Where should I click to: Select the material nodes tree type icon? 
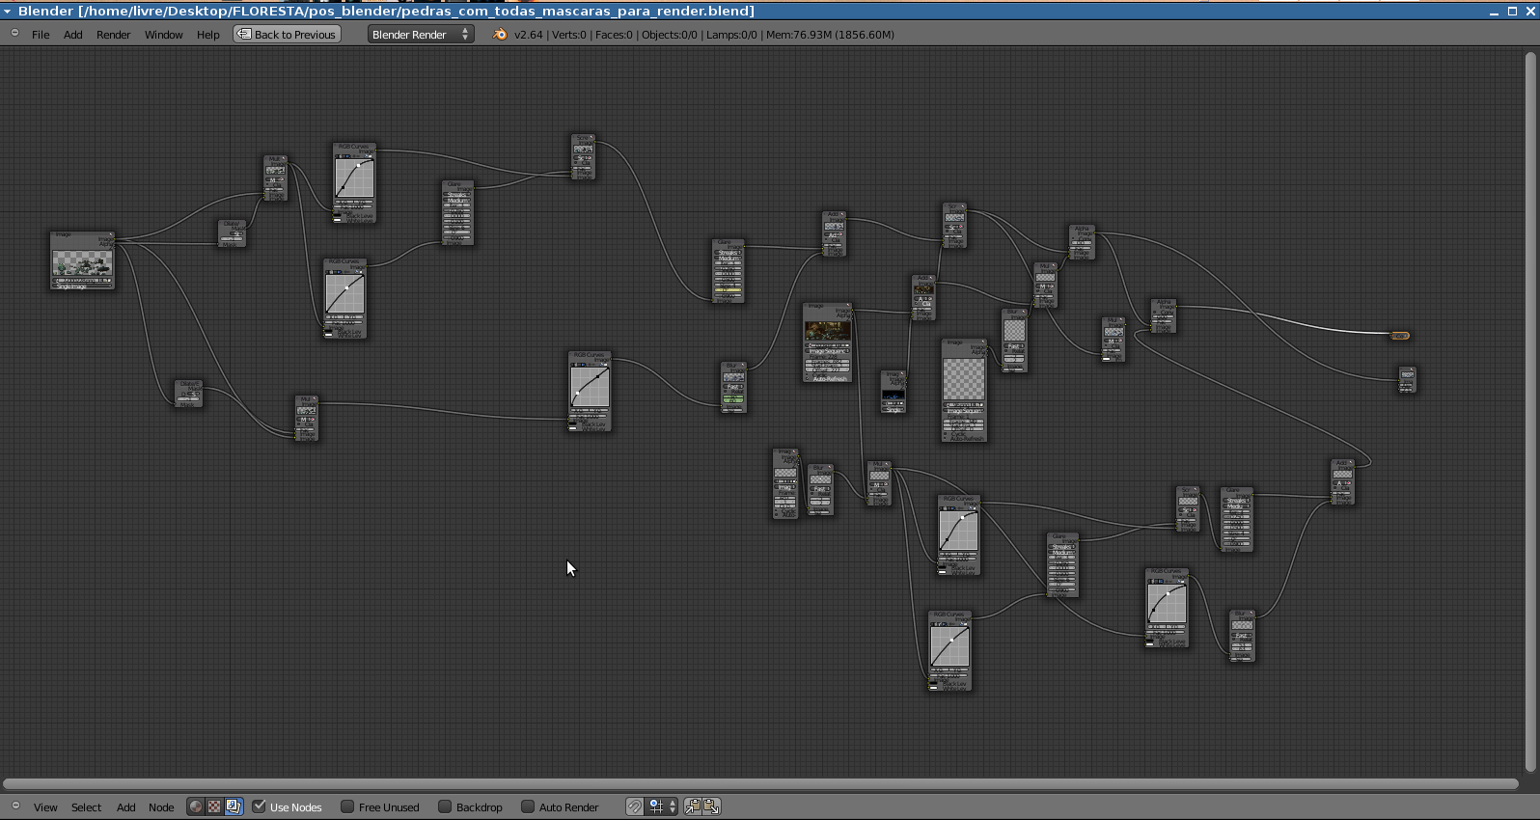pyautogui.click(x=196, y=806)
